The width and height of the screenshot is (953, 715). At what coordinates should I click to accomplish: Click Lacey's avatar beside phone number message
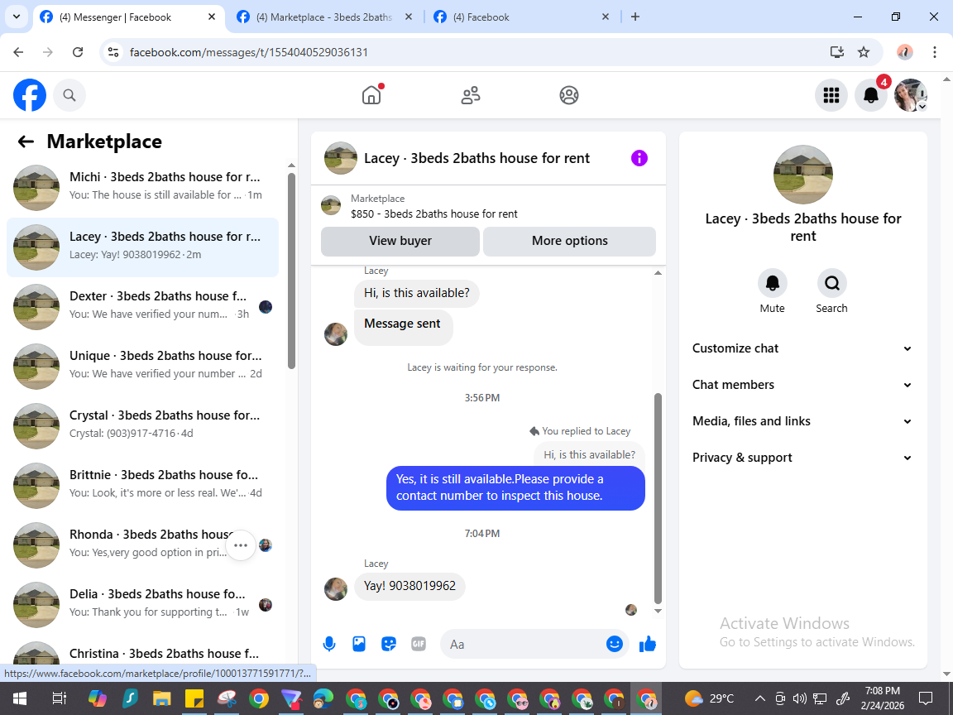coord(336,588)
